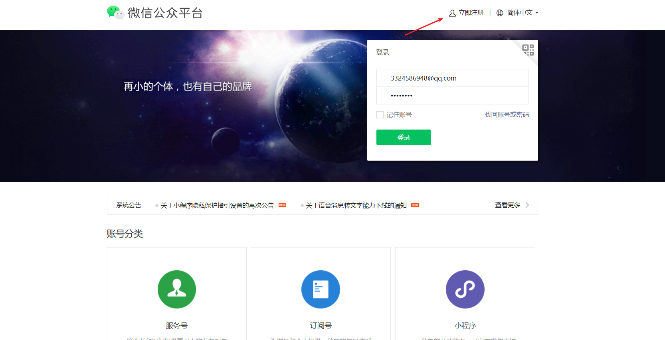This screenshot has height=340, width=665.
Task: Click 查看更多 to view more announcements
Action: (508, 205)
